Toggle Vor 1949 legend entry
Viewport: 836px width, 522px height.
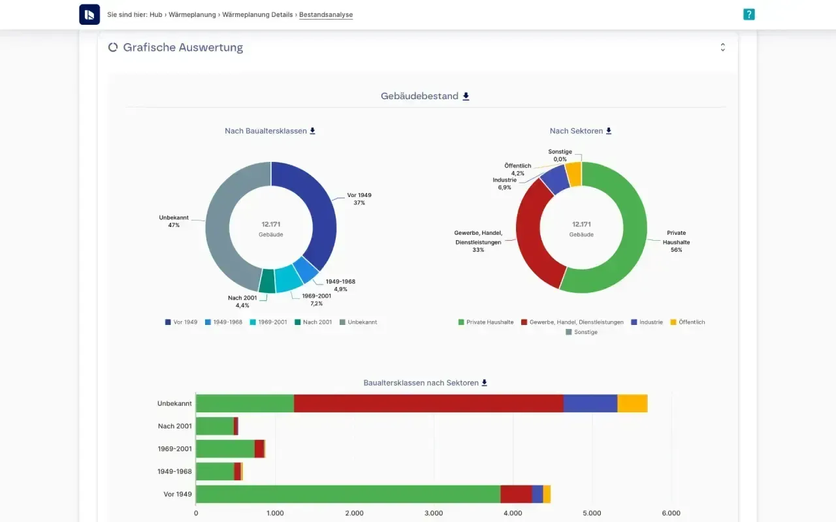(x=182, y=322)
